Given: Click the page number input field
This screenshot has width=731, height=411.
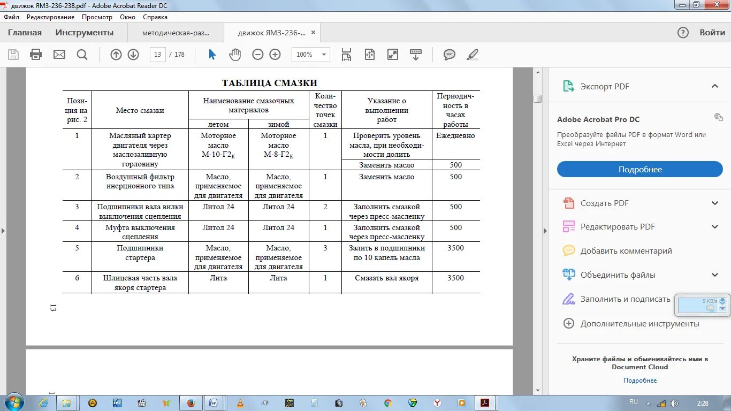Looking at the screenshot, I should (157, 55).
